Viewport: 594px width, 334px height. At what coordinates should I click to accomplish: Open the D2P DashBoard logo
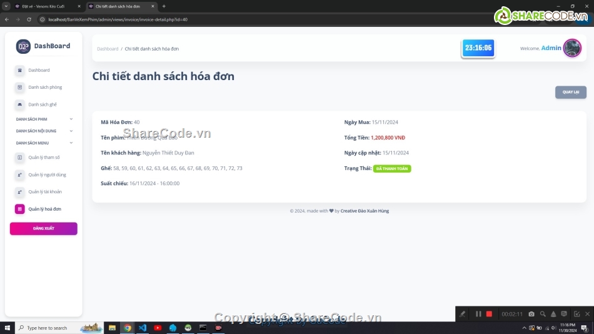(x=43, y=46)
